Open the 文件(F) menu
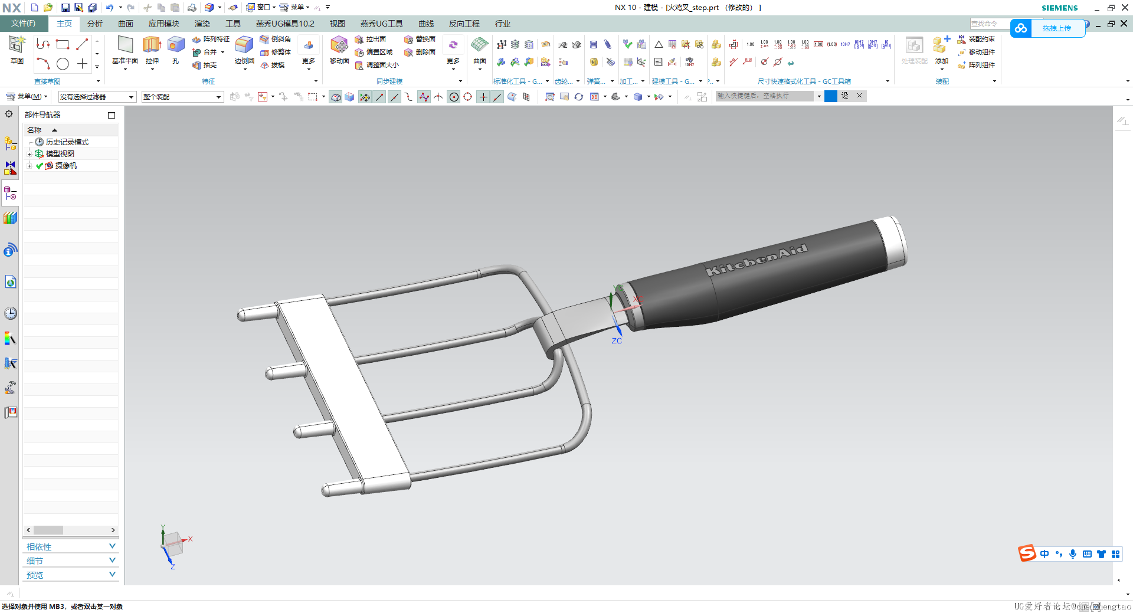The image size is (1133, 613). [24, 24]
